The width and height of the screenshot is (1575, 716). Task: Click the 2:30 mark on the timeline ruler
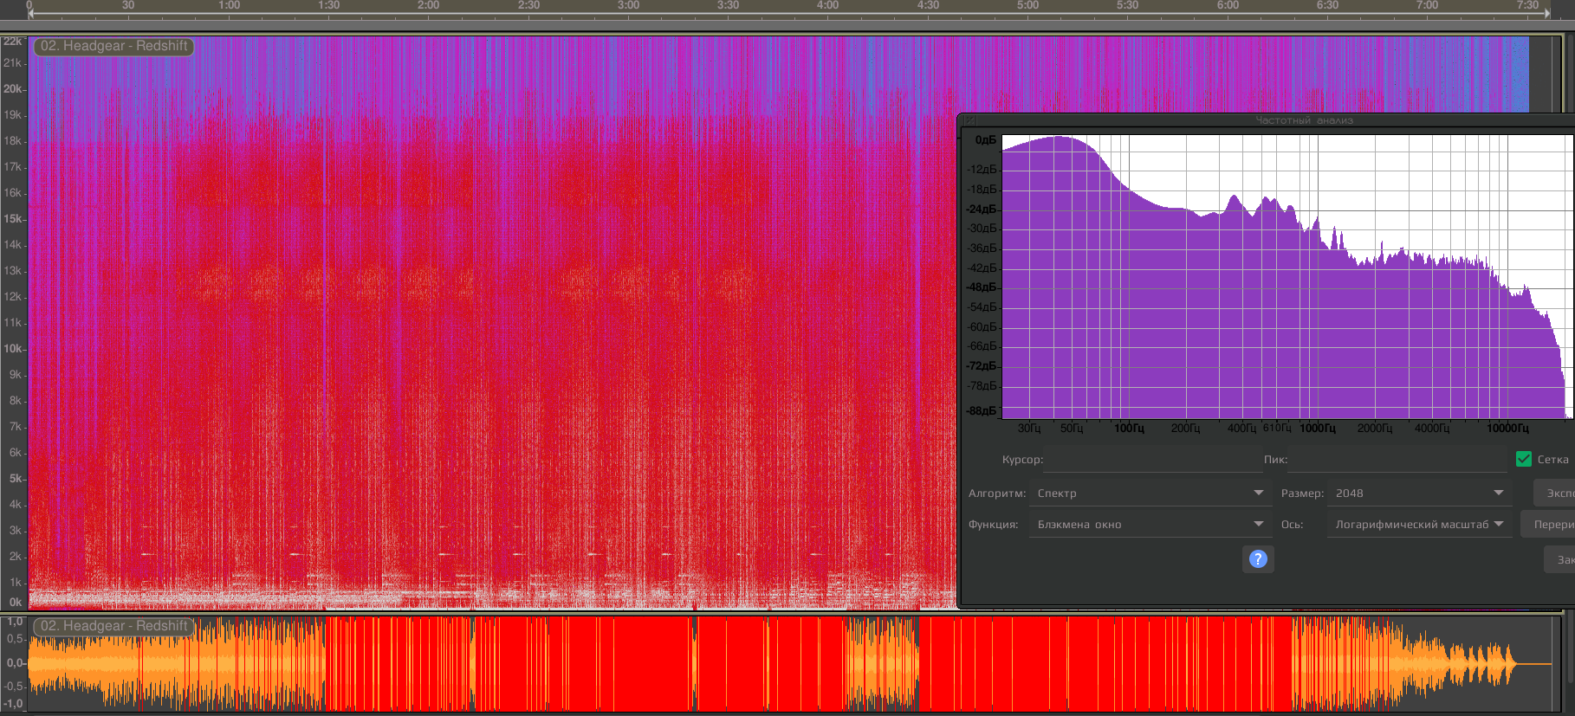528,5
